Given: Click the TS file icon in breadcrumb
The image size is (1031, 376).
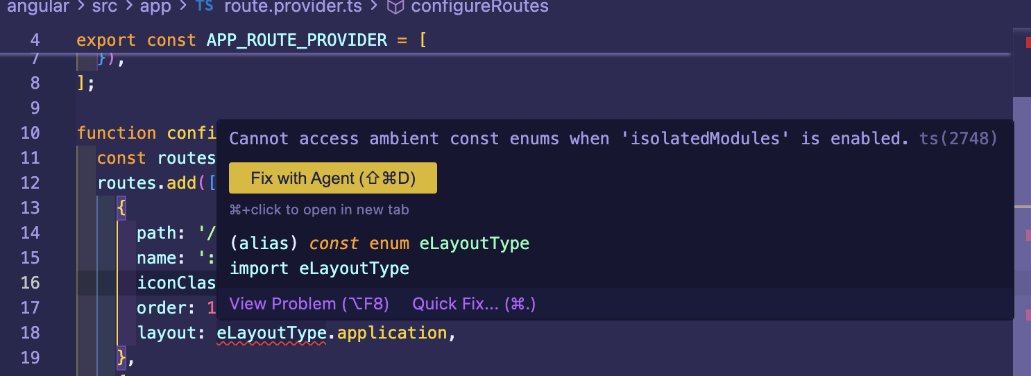Looking at the screenshot, I should click(204, 7).
